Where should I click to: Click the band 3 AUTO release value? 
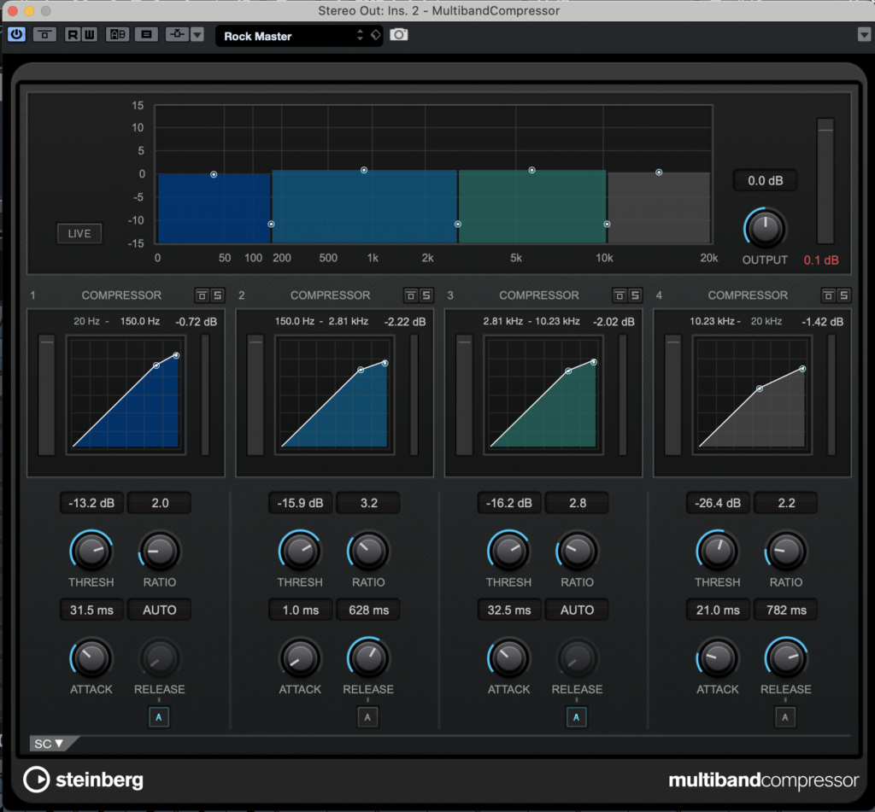click(x=577, y=610)
